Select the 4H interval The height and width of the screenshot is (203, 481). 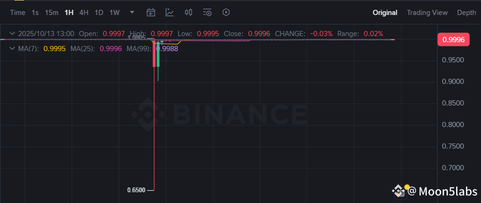click(84, 13)
